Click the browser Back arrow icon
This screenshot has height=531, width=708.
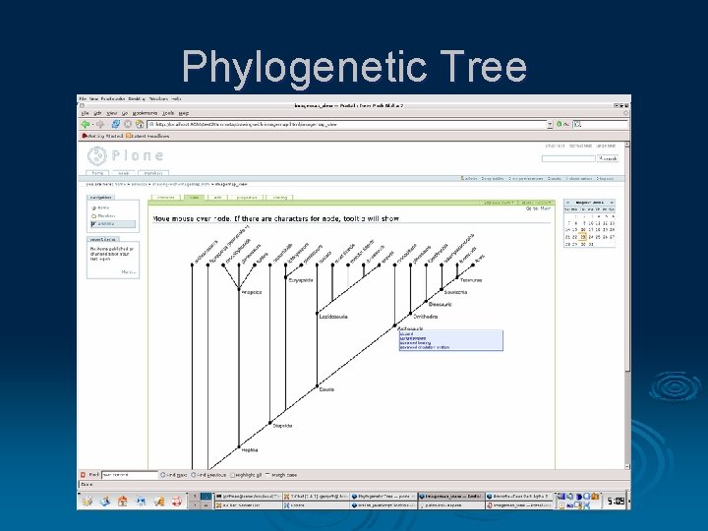(85, 124)
